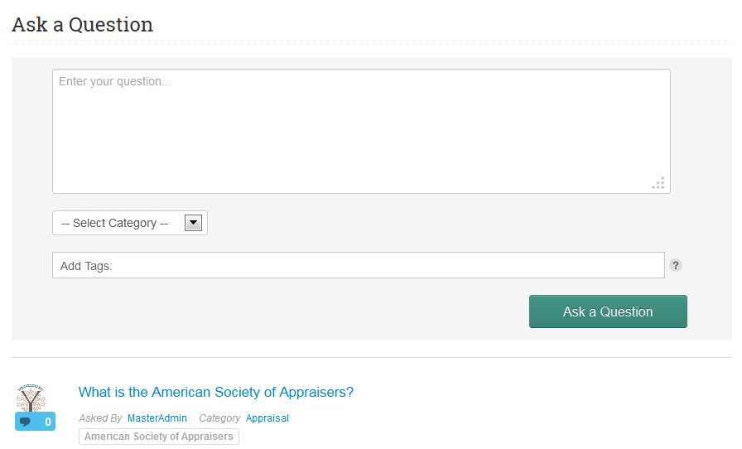The height and width of the screenshot is (449, 742).
Task: Submit with green Ask a Question button
Action: pos(608,311)
